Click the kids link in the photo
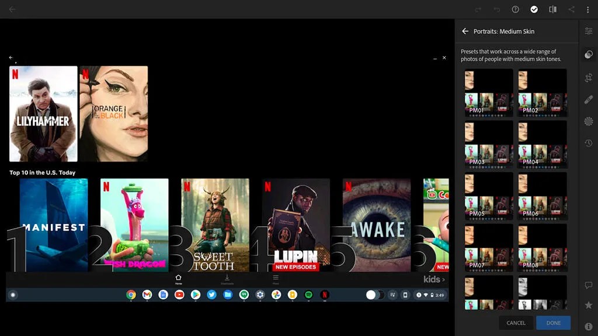Image resolution: width=598 pixels, height=336 pixels. [x=434, y=279]
